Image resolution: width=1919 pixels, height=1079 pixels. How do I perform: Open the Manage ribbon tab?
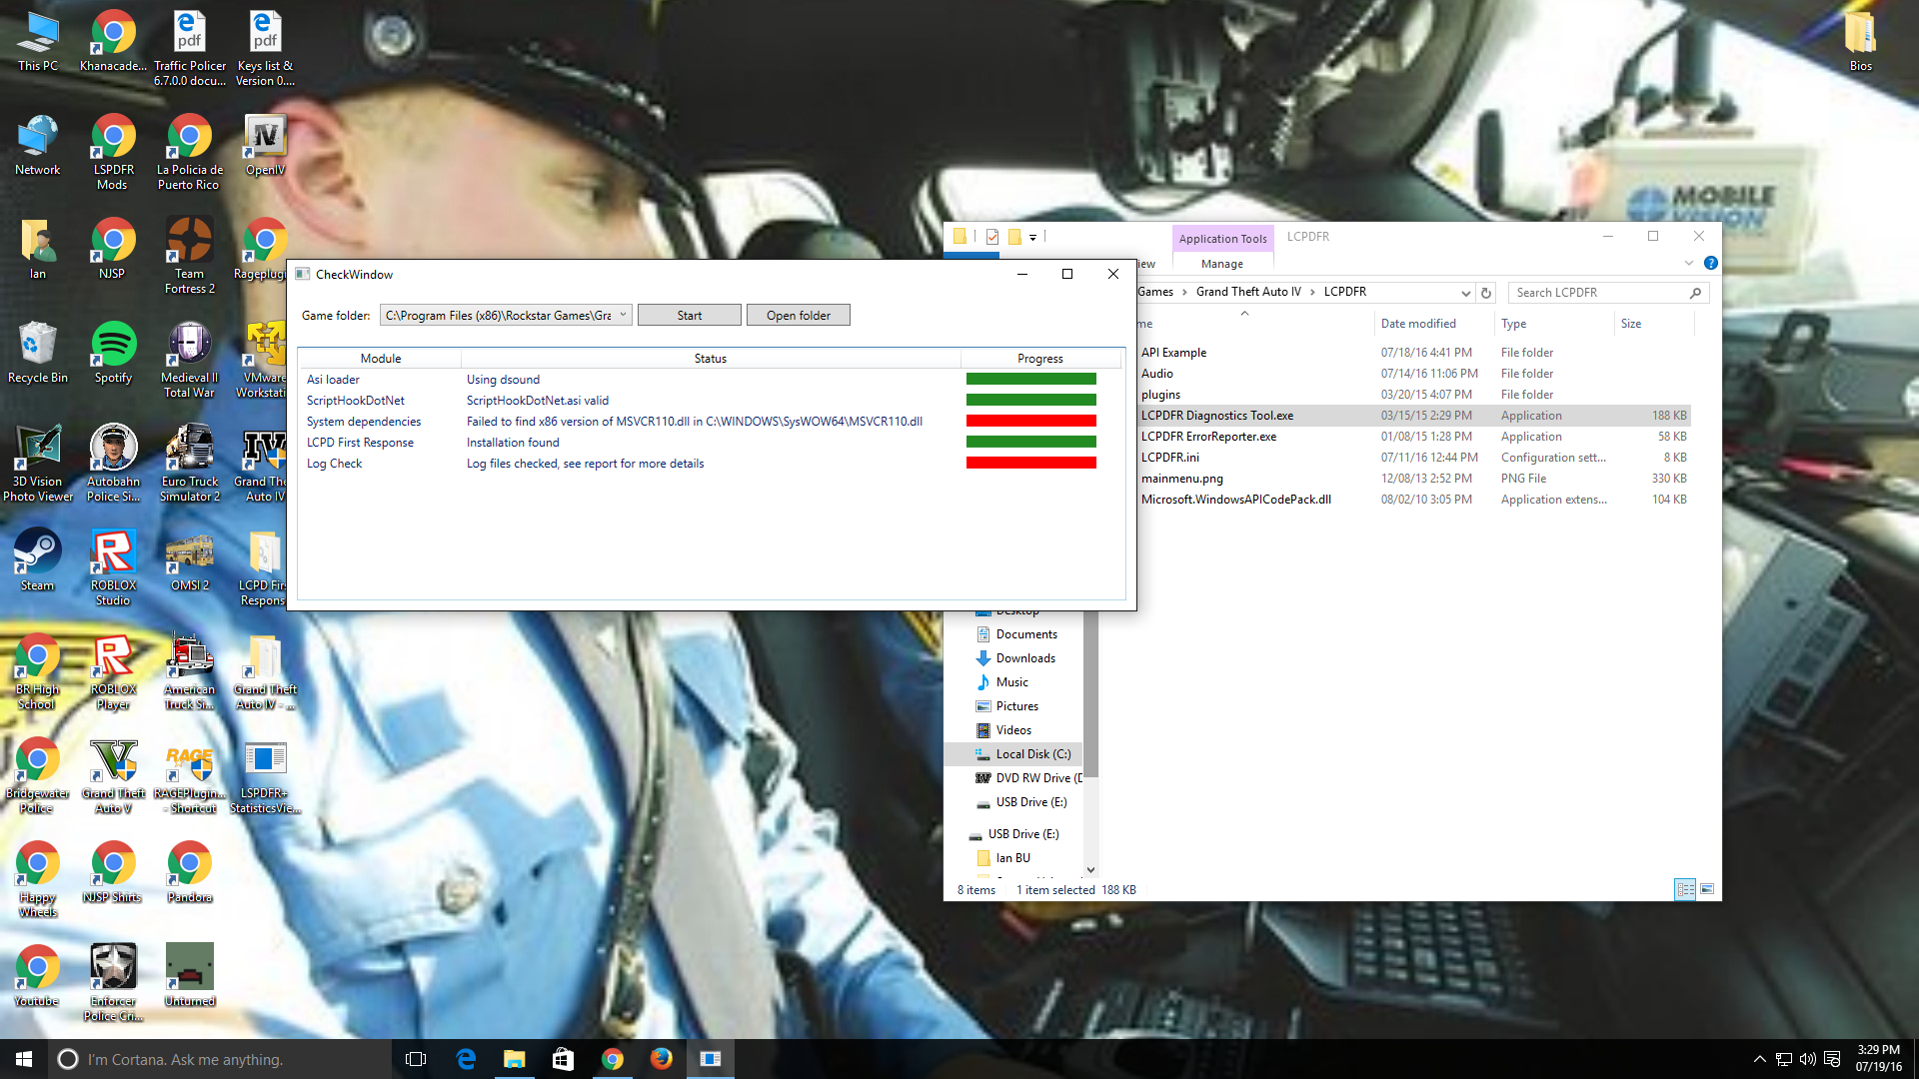pyautogui.click(x=1221, y=264)
